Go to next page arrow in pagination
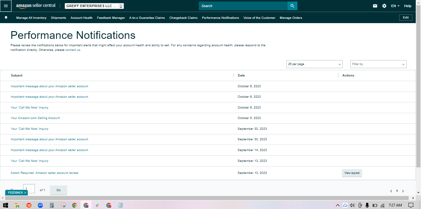 click(403, 191)
